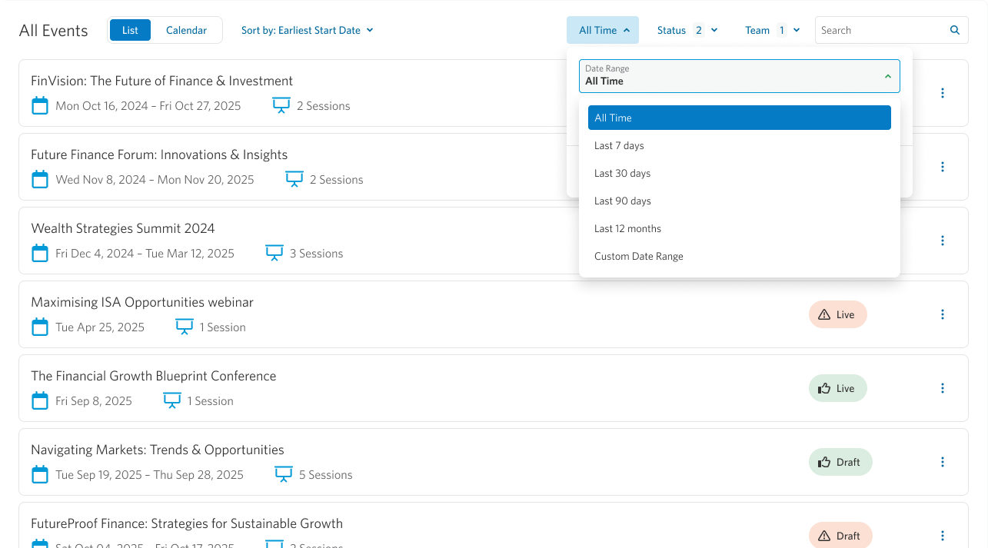Open options menu for Wealth Strategies Summit
The width and height of the screenshot is (988, 548).
942,241
